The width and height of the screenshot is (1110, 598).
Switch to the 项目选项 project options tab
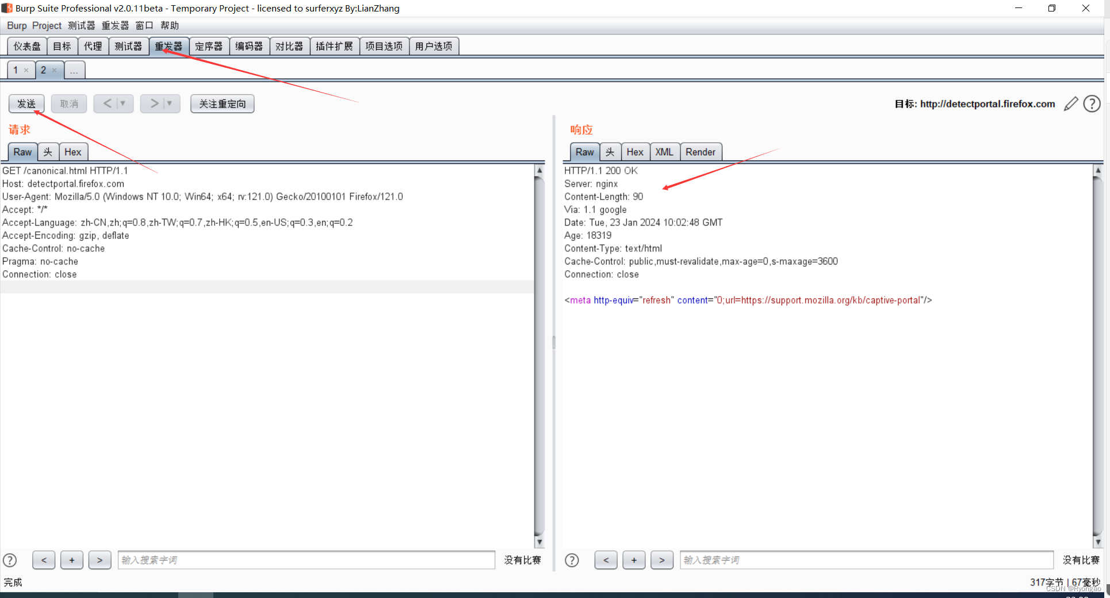click(x=384, y=46)
